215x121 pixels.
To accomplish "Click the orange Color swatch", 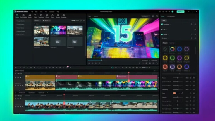I will click(x=175, y=93).
